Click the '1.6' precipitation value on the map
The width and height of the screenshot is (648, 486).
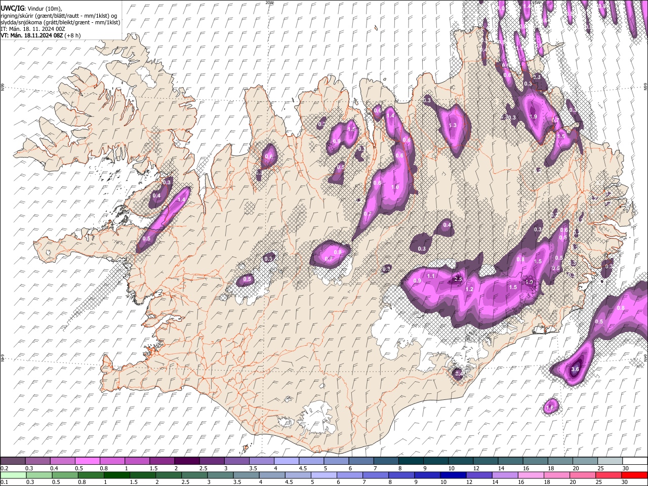[550, 407]
